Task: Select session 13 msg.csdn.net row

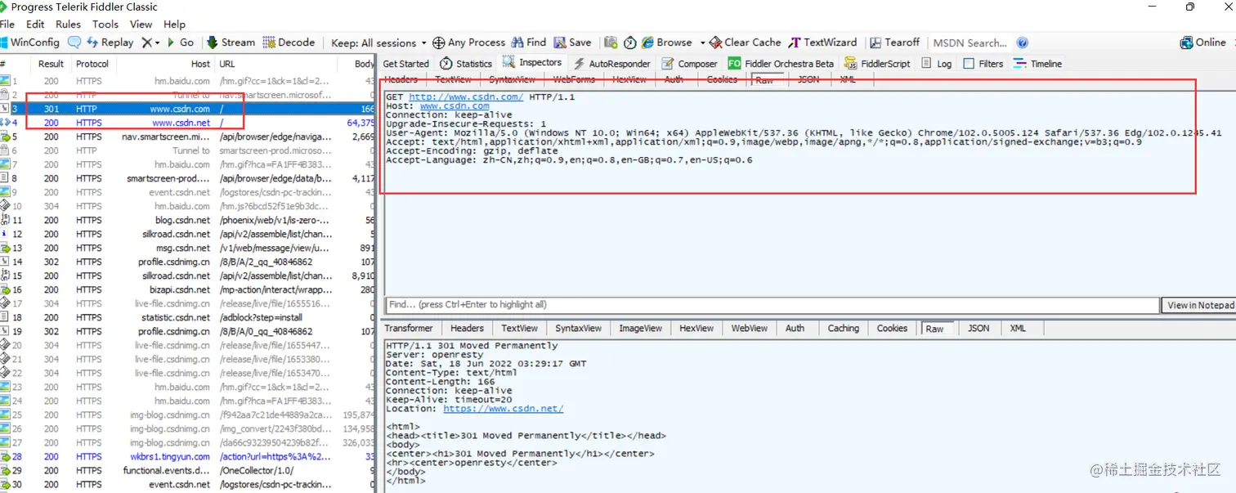Action: click(188, 248)
